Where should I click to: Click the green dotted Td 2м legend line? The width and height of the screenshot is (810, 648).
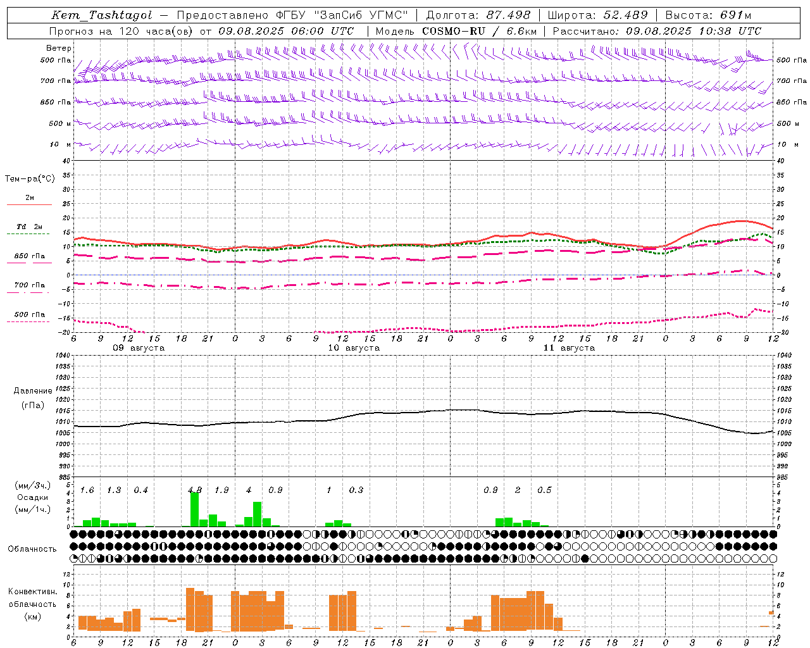28,234
